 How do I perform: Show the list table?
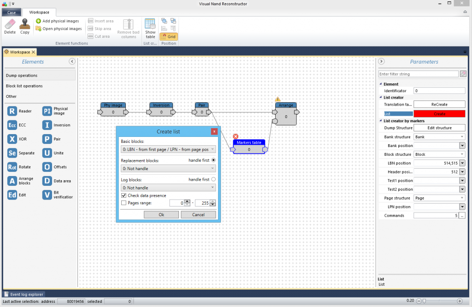pyautogui.click(x=150, y=29)
